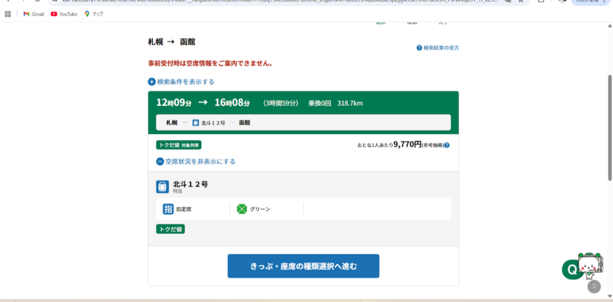The height and width of the screenshot is (302, 613).
Task: Open the YouTube bookmark
Action: (64, 14)
